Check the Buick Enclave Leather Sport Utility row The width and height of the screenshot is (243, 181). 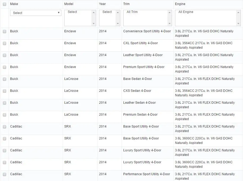click(x=5, y=55)
